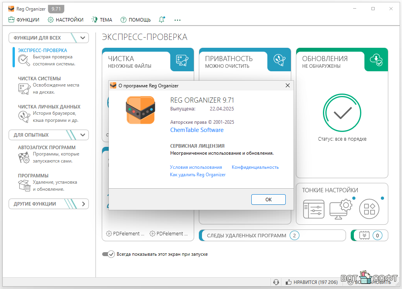
Task: Click the ПРОГРАММЫ box icon in sidebar
Action: point(24,185)
